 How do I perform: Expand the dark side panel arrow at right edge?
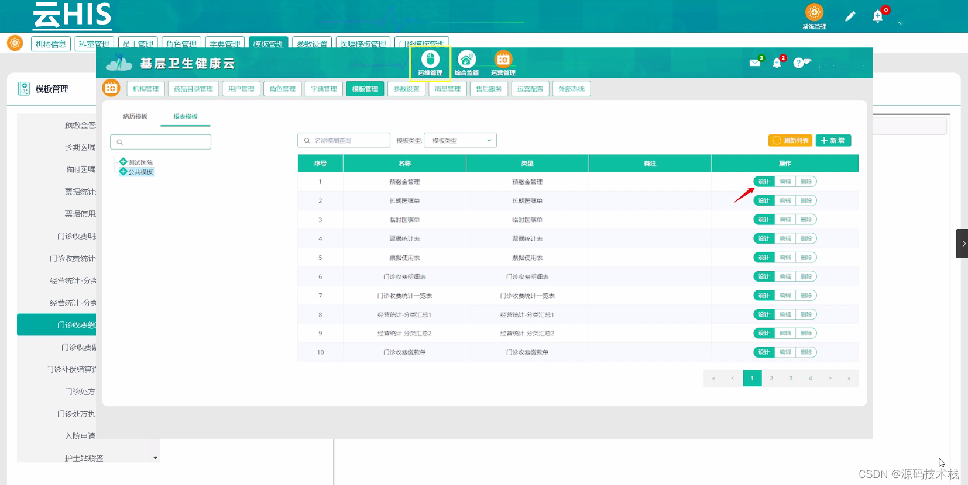[962, 244]
